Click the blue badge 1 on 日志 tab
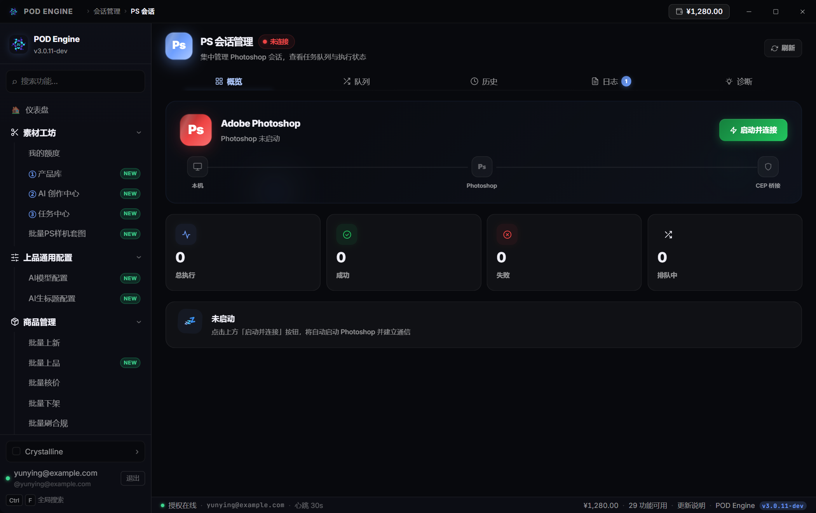 [x=626, y=81]
